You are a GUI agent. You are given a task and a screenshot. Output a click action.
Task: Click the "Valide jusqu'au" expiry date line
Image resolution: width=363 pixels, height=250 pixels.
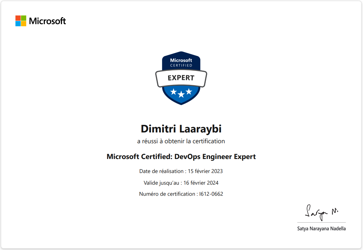pyautogui.click(x=181, y=183)
